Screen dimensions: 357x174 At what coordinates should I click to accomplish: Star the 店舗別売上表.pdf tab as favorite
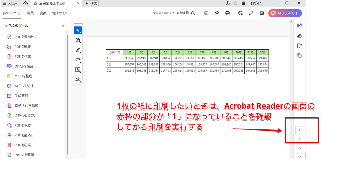coord(35,3)
